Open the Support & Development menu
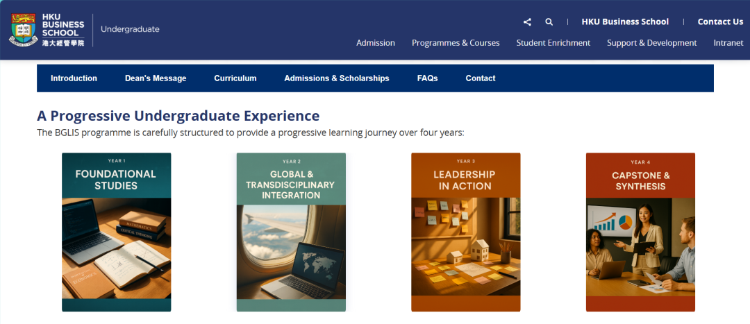Image resolution: width=750 pixels, height=324 pixels. tap(651, 43)
